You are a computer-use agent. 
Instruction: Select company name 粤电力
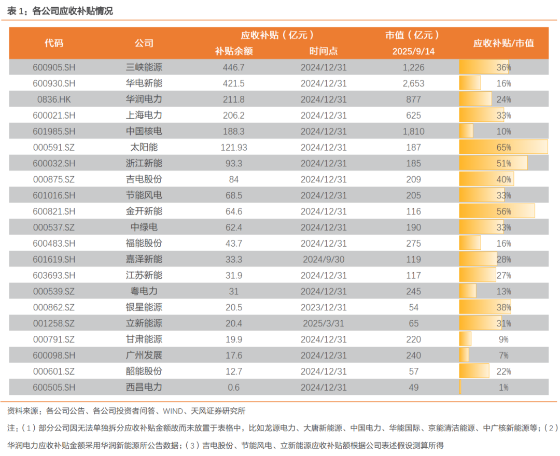pyautogui.click(x=144, y=291)
